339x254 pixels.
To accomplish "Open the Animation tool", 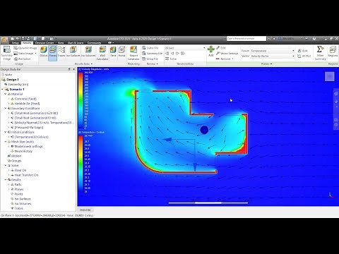I will click(23, 59).
